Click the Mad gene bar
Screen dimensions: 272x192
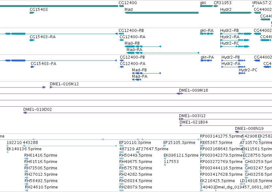[161, 13]
